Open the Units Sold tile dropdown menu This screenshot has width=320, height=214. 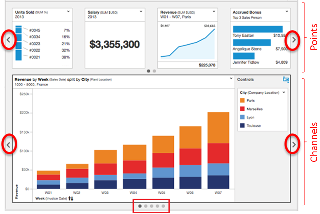point(68,12)
